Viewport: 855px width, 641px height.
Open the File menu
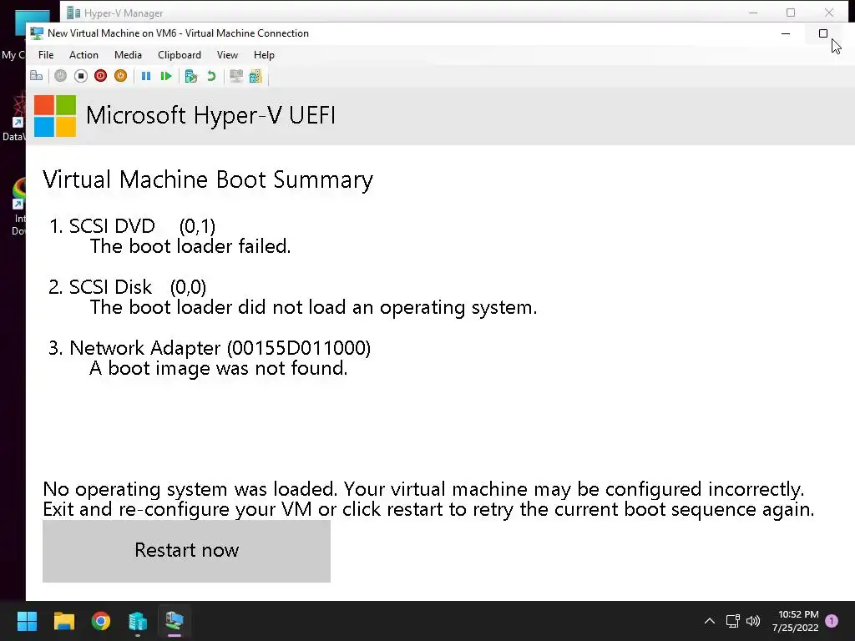coord(46,54)
